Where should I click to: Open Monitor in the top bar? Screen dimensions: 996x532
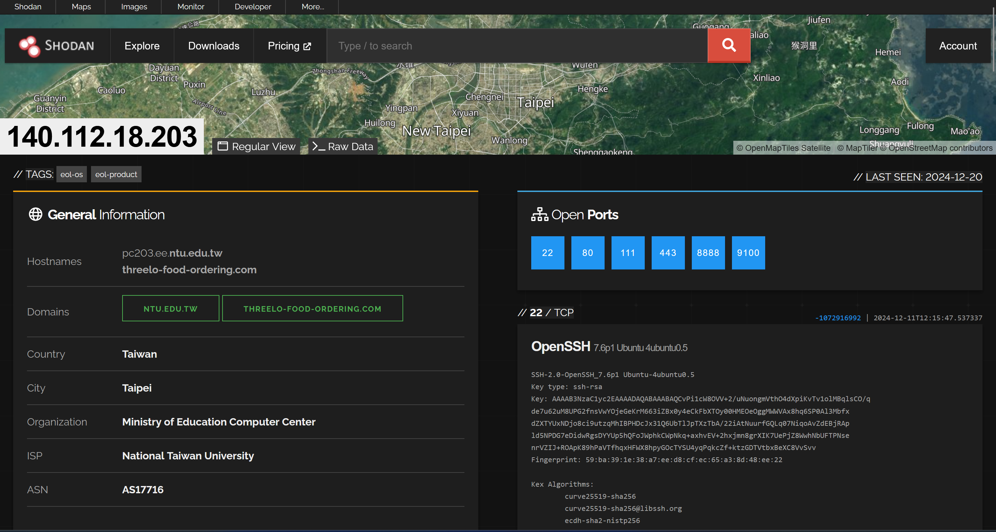[x=191, y=7]
